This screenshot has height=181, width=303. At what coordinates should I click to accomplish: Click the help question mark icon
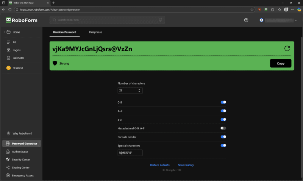pyautogui.click(x=246, y=20)
